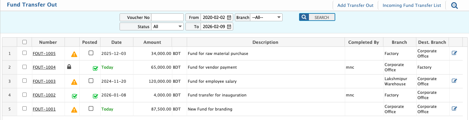Screen dimensions: 469x120
Task: Click into the Voucher No input field
Action: pos(167,17)
